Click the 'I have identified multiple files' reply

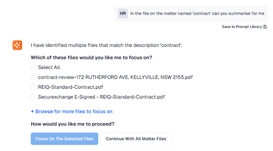pos(106,46)
